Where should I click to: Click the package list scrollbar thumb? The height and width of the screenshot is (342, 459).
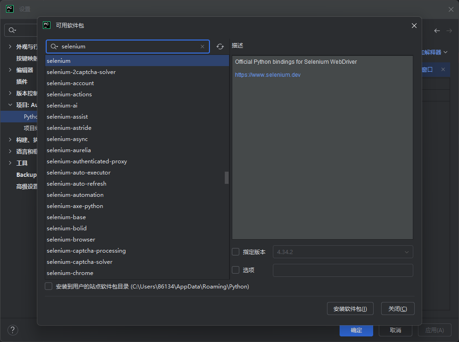point(227,178)
